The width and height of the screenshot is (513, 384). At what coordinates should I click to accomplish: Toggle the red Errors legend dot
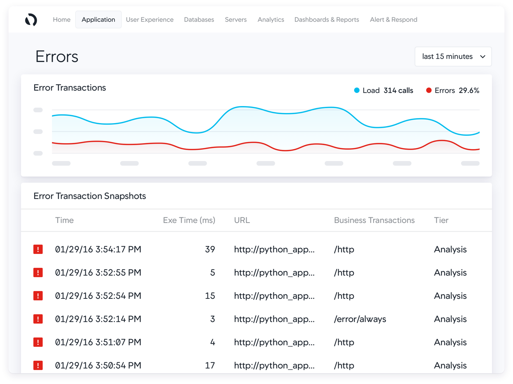429,91
